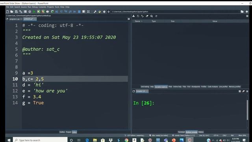Switch to the Plots pane tab
This screenshot has height=142, width=252.
point(170,87)
